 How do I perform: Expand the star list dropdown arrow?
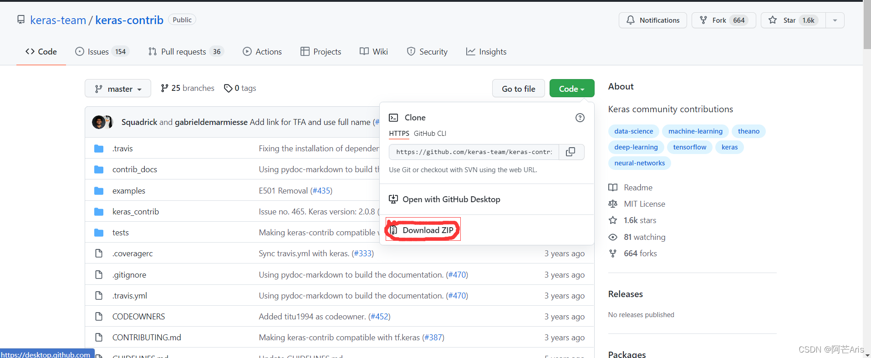(835, 20)
